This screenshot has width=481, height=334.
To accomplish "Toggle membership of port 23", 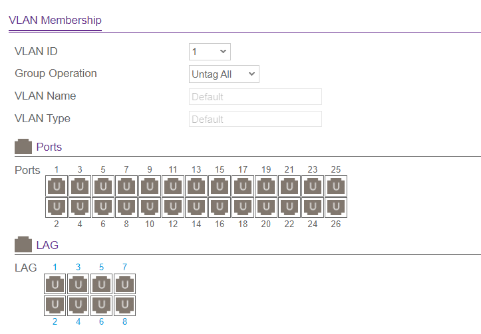I will pyautogui.click(x=313, y=186).
